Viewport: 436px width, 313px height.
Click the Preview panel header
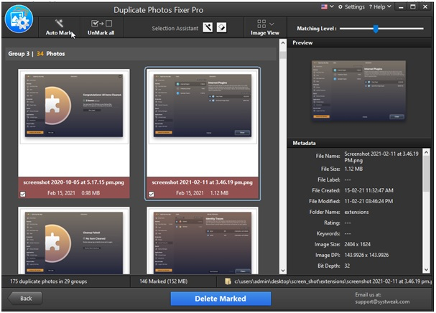(359, 42)
